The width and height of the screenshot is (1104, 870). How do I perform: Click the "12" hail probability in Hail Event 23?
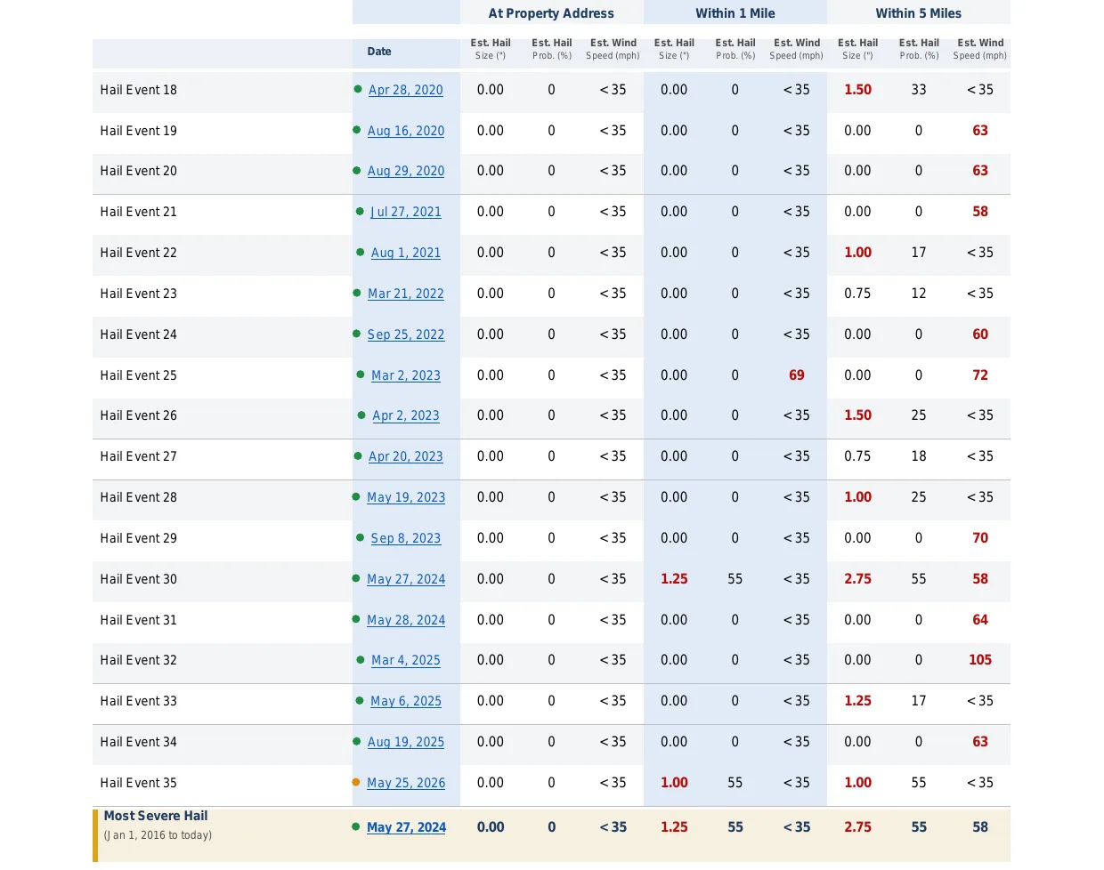(x=919, y=294)
